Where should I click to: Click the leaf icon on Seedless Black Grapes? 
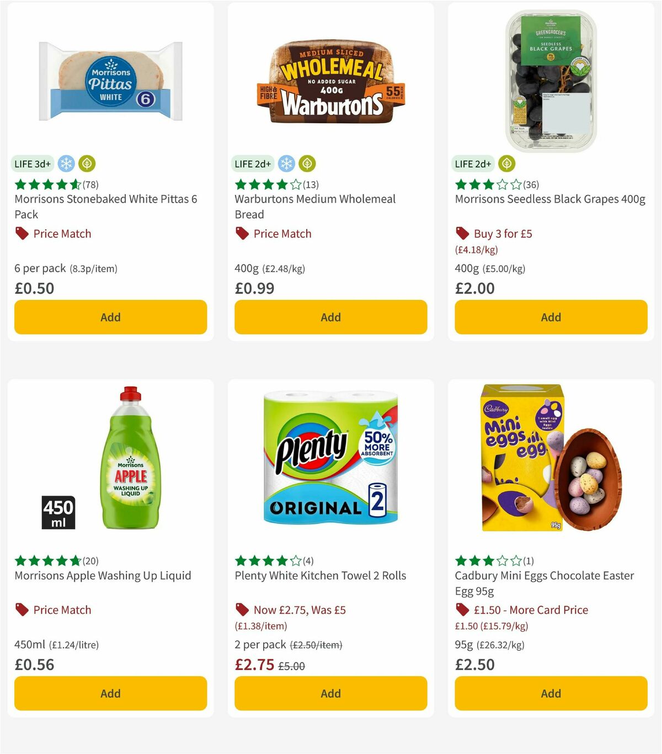506,164
